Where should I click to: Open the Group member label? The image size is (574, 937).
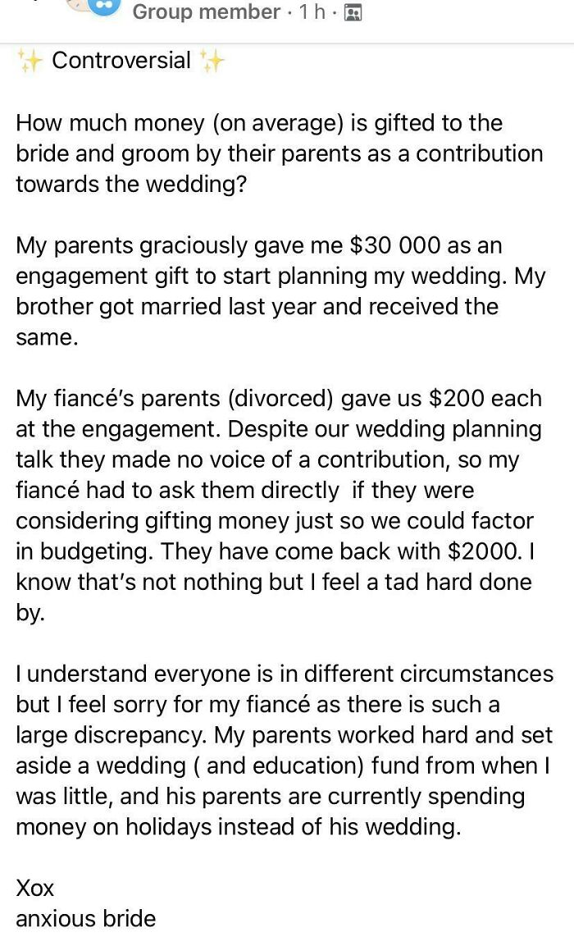203,12
